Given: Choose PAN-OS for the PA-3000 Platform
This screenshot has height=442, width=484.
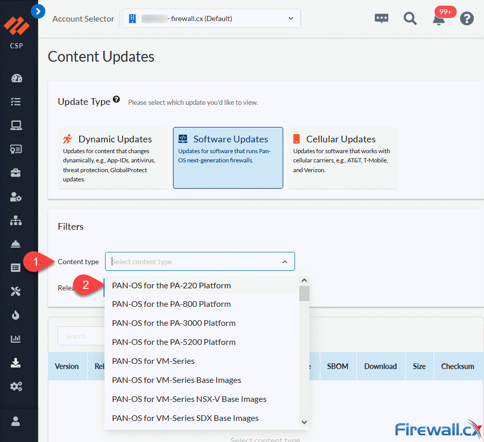Looking at the screenshot, I should 201,323.
